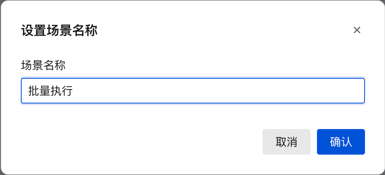Click the 场景名称 field label
The height and width of the screenshot is (175, 385).
click(43, 65)
